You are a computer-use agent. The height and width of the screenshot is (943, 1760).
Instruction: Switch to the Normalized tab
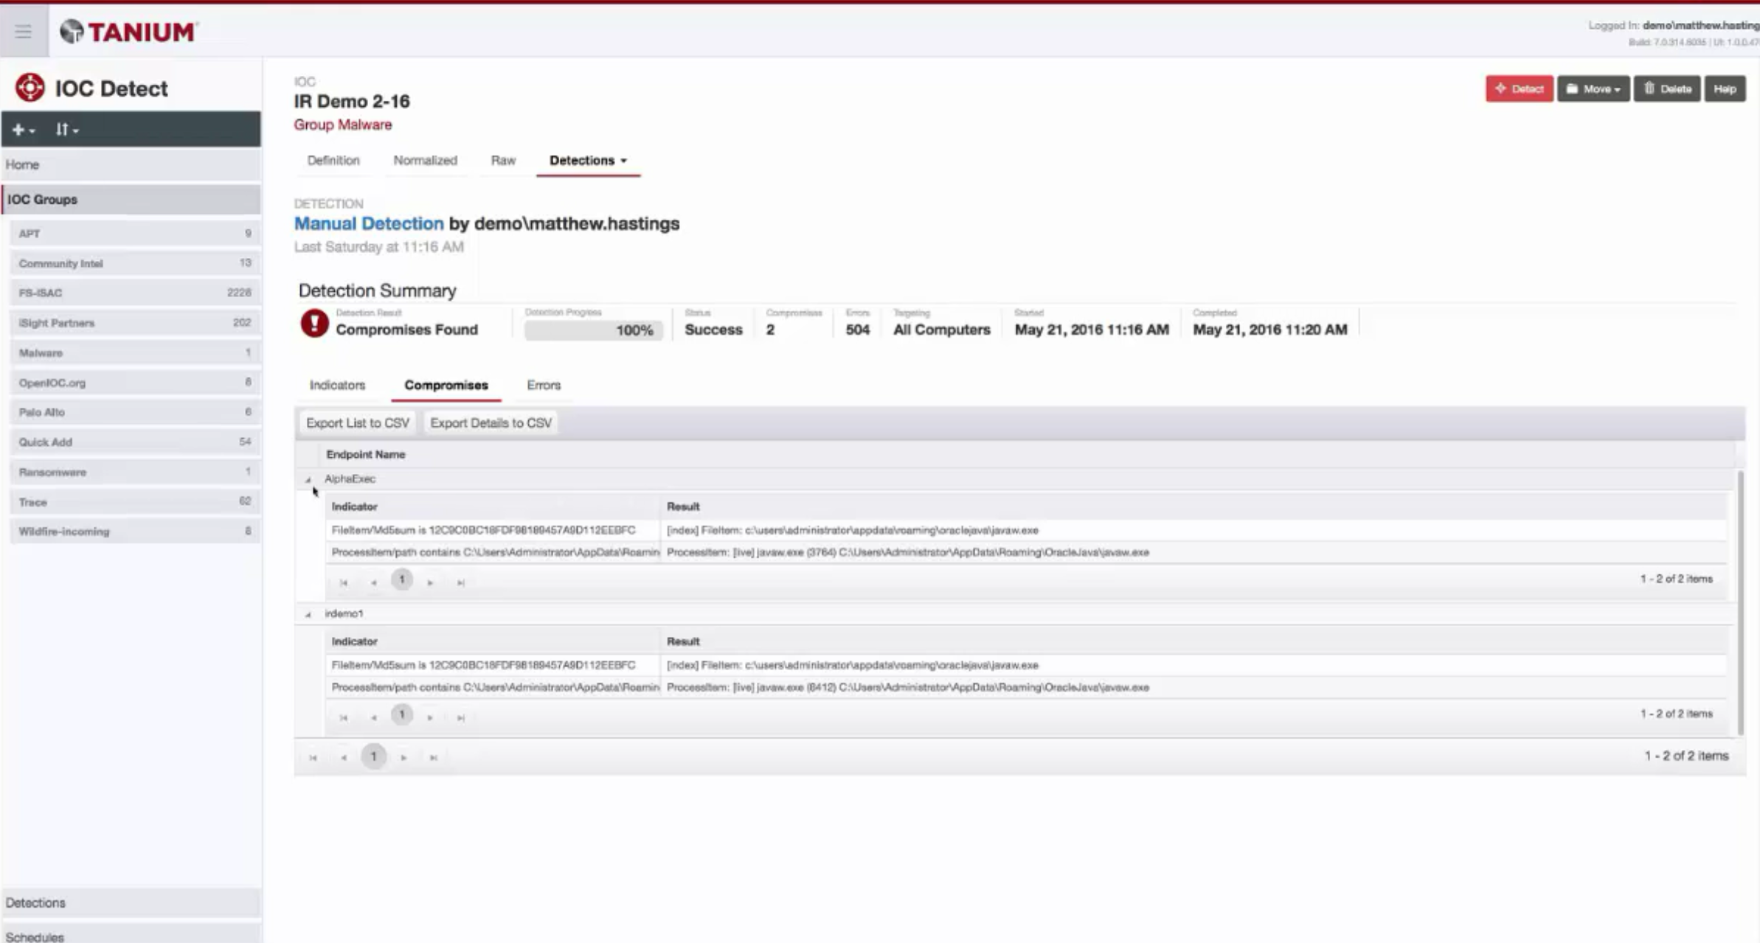[x=425, y=160]
